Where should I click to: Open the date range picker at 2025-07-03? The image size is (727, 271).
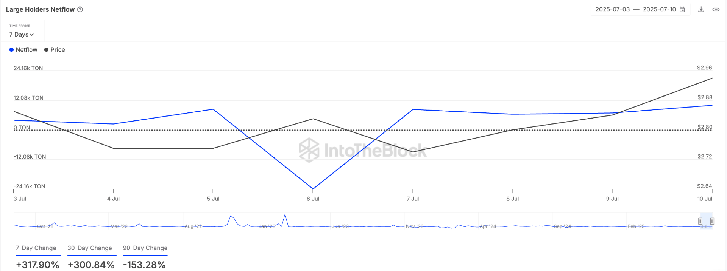[x=612, y=9]
